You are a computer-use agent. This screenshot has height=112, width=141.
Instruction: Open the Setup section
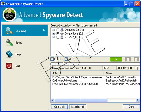(19, 42)
